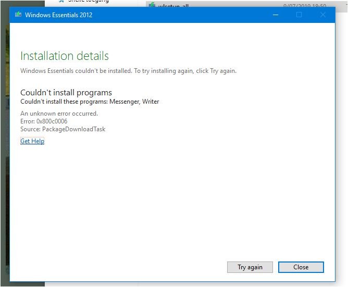The width and height of the screenshot is (348, 287).
Task: Click the Installation details heading
Action: 65,56
